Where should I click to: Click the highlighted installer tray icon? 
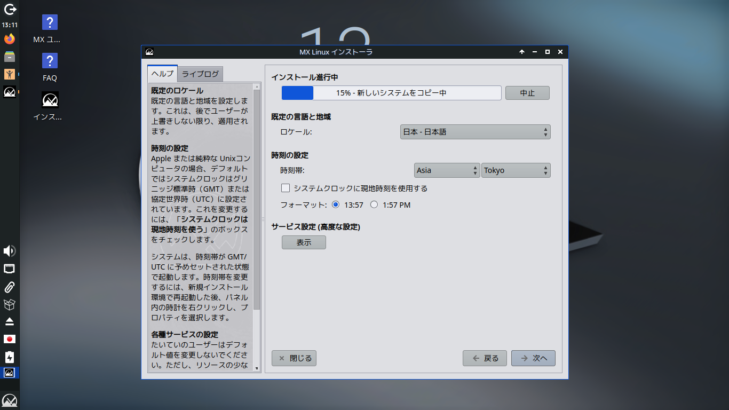(10, 373)
